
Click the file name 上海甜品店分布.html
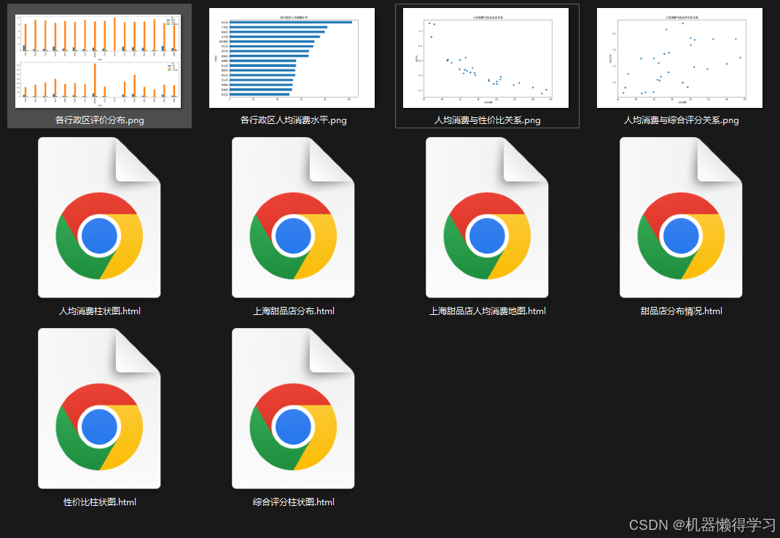tap(294, 311)
